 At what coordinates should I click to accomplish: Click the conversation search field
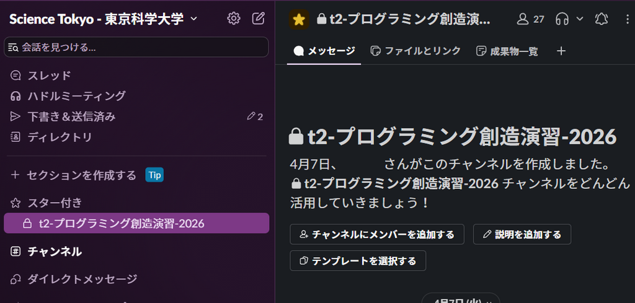[136, 47]
